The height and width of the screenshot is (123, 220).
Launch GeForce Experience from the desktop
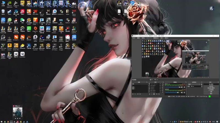coord(10,4)
